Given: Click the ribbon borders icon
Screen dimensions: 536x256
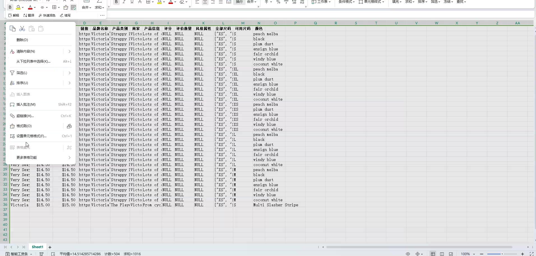Looking at the screenshot, I should [148, 2].
